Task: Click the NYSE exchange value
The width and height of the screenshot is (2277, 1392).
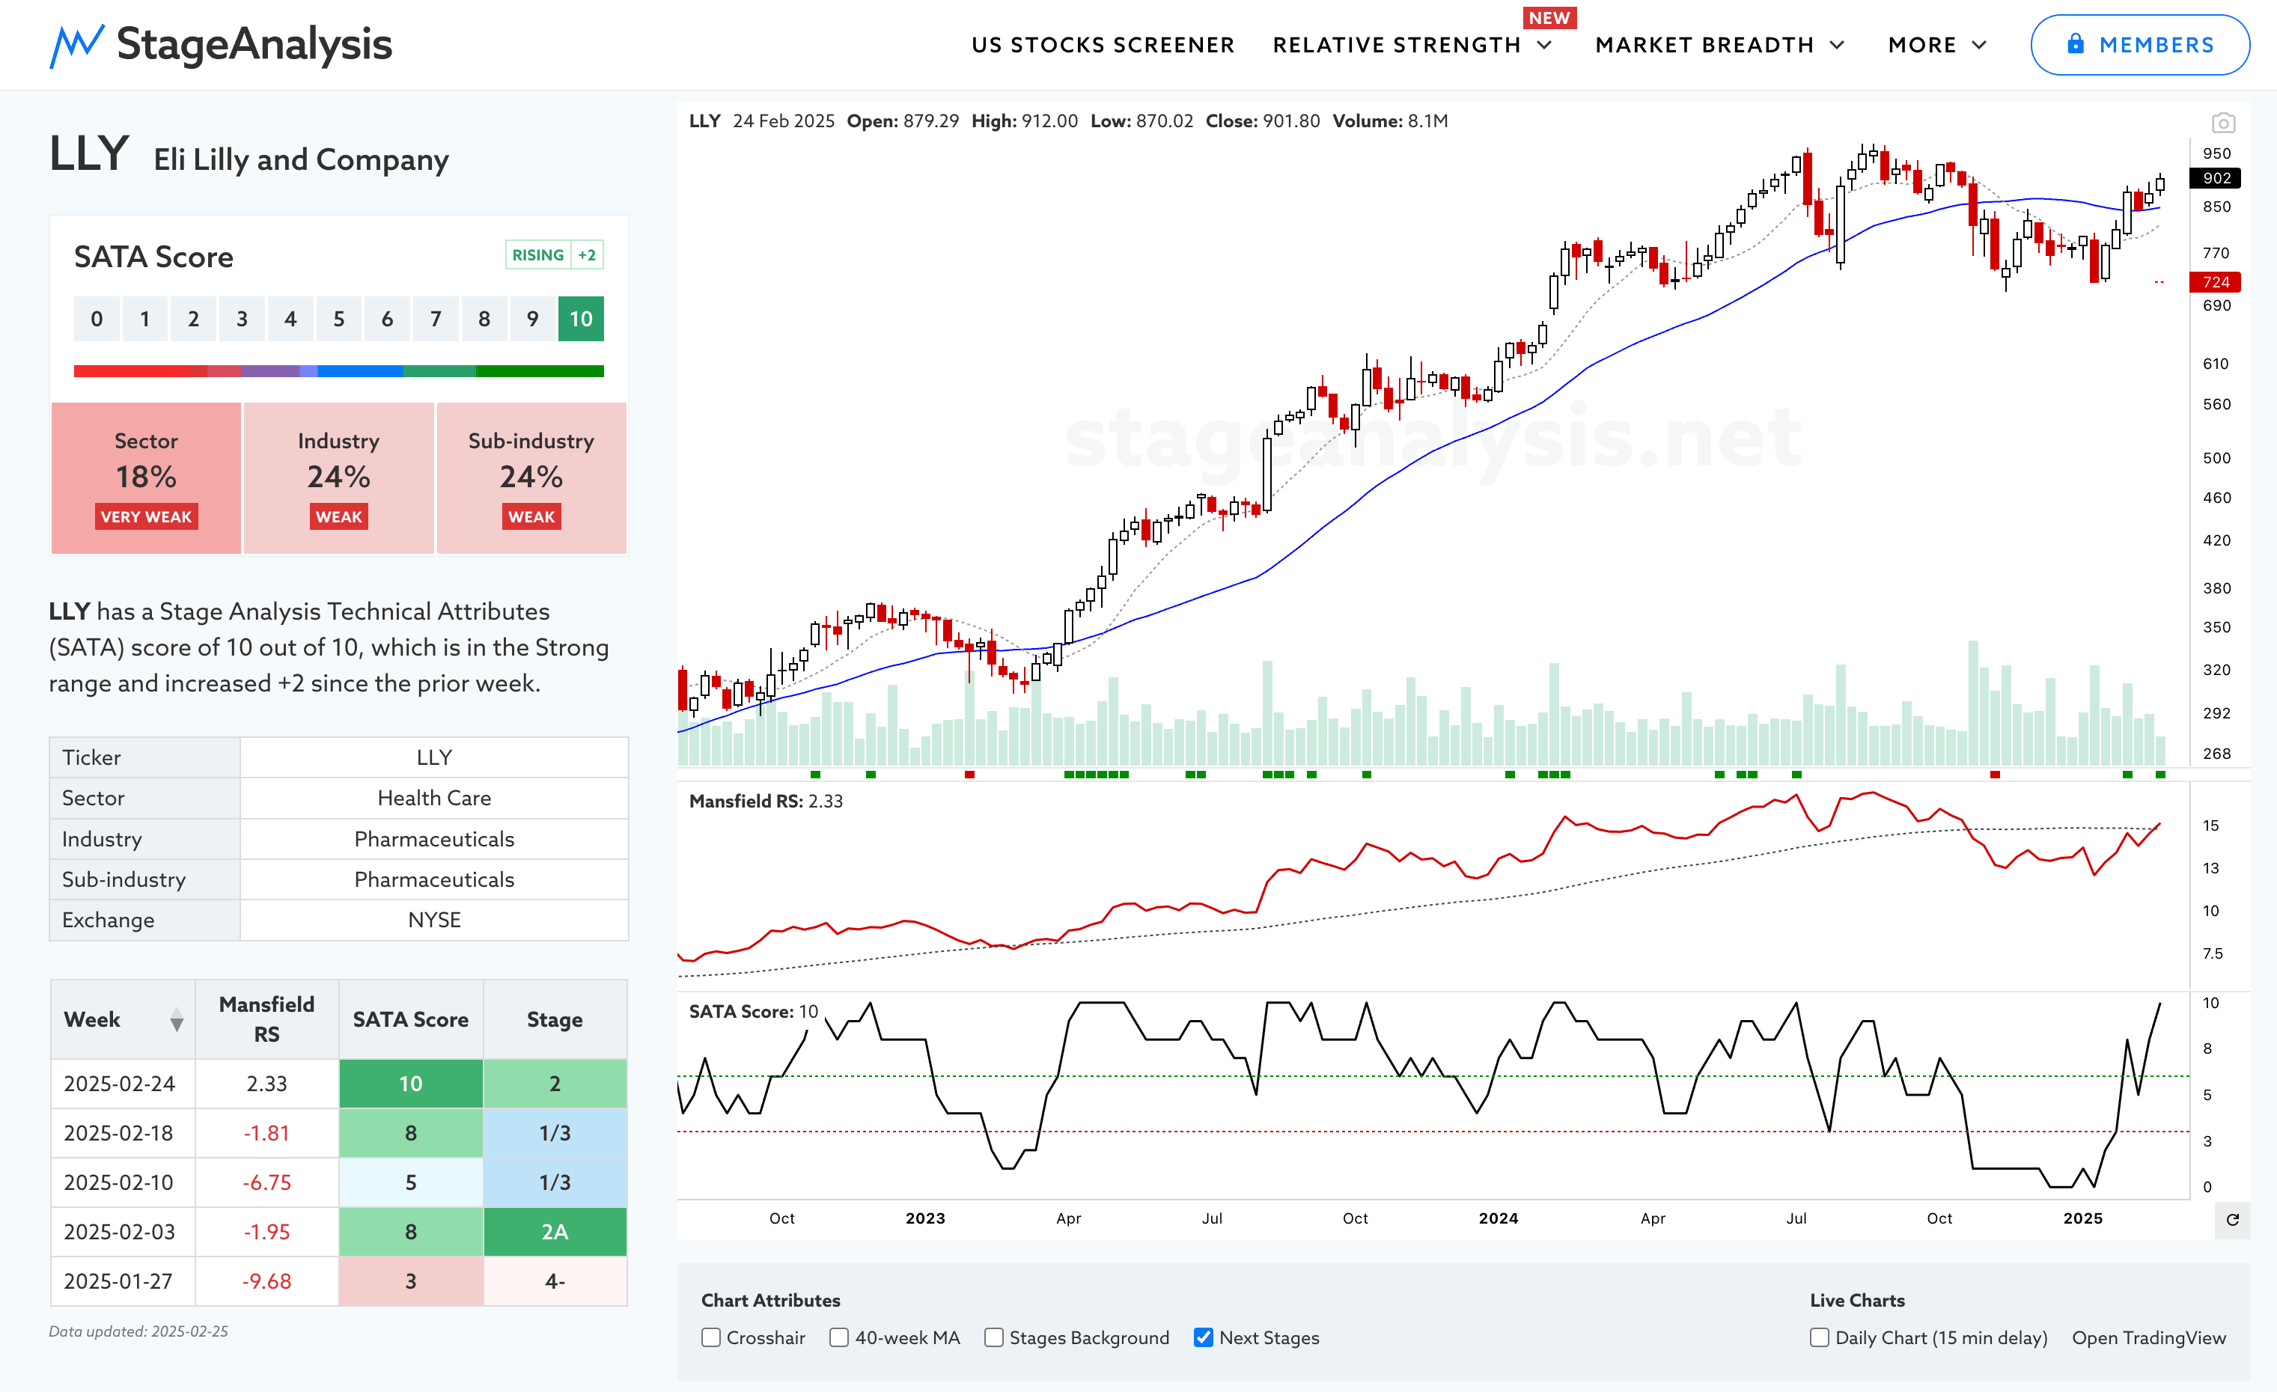Action: pos(434,920)
